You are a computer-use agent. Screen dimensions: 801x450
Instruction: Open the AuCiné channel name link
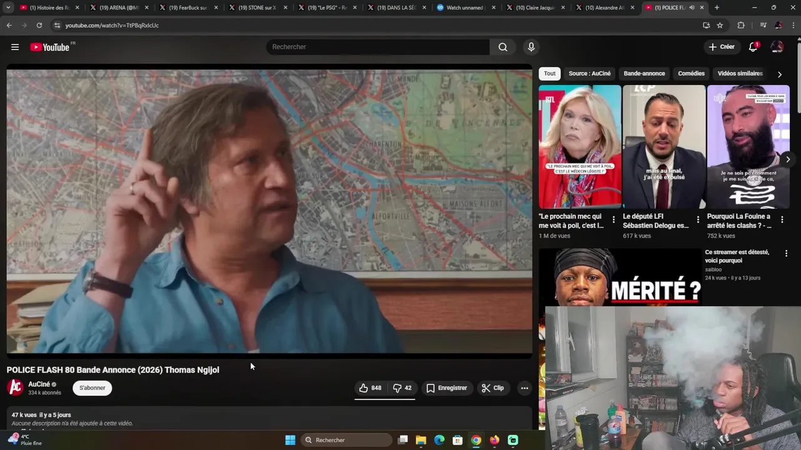tap(39, 384)
